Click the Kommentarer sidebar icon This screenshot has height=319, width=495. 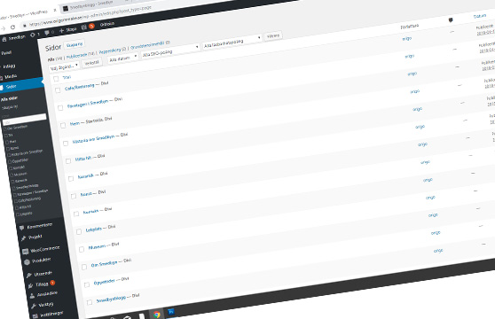[x=21, y=228]
